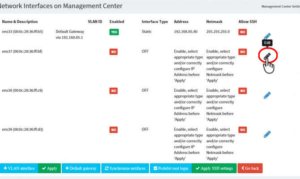300x179 pixels.
Task: Click the ens37 edit pencil icon
Action: pos(267,56)
